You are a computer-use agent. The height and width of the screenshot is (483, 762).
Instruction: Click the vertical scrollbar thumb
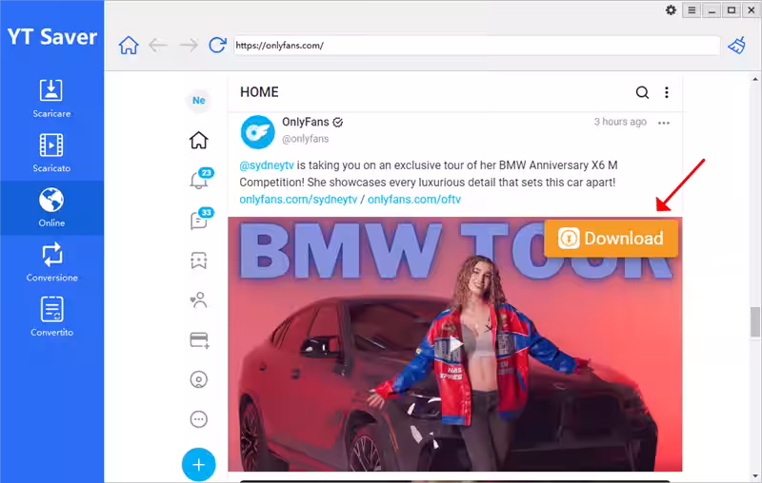click(x=755, y=321)
